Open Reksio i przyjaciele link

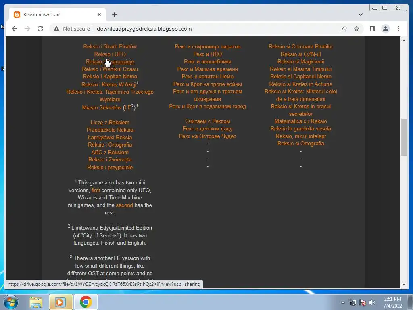click(x=110, y=167)
